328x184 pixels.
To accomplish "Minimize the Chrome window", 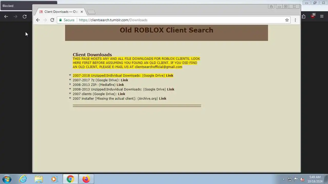I will pos(279,6).
